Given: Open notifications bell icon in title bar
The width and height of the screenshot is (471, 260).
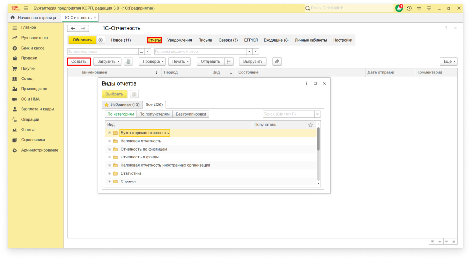Looking at the screenshot, I should (x=399, y=8).
